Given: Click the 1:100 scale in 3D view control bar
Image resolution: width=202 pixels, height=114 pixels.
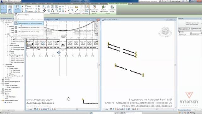Looking at the screenshot, I should [106, 109].
